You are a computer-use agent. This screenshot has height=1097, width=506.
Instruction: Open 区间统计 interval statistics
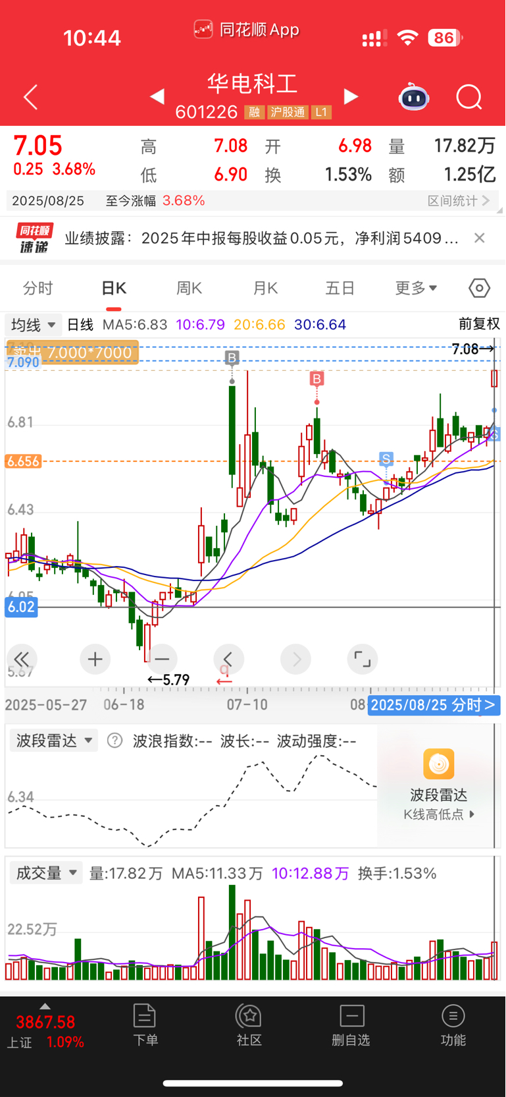point(458,200)
